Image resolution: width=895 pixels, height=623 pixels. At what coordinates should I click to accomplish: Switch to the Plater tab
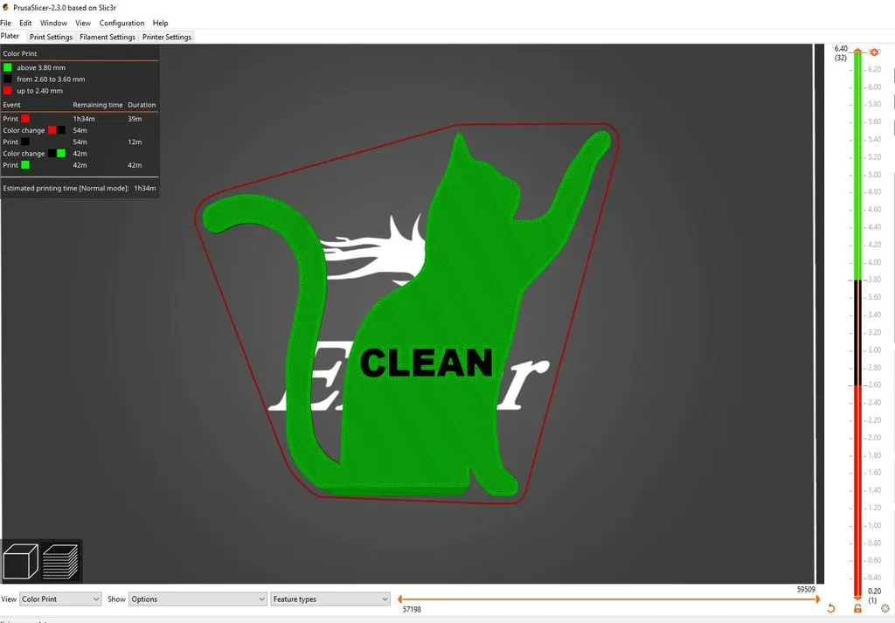[10, 36]
